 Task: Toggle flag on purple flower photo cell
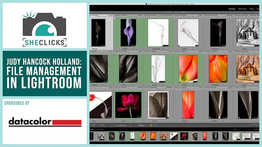115,19
